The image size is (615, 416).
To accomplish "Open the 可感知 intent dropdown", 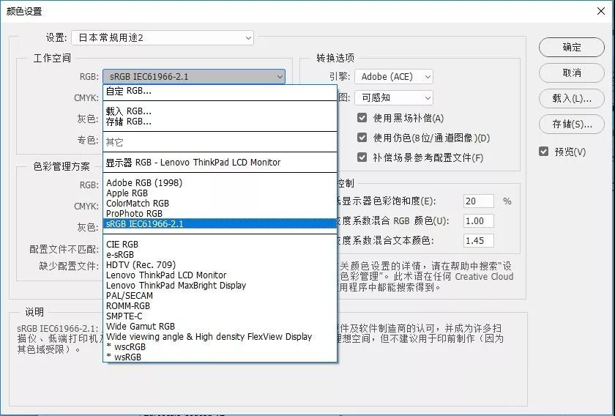I will [394, 97].
